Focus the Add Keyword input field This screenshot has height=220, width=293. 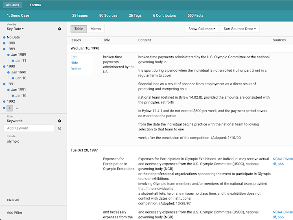29,128
